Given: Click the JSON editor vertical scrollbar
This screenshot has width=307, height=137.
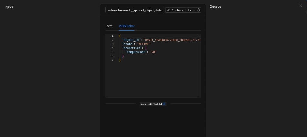Looking at the screenshot, I should click(199, 66).
